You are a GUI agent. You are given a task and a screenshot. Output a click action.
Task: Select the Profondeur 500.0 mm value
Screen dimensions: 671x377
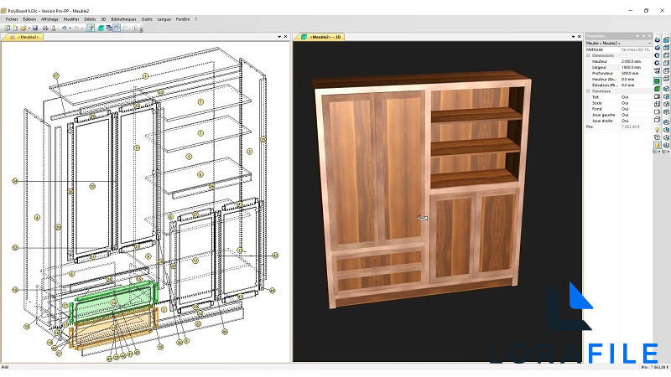coord(632,74)
